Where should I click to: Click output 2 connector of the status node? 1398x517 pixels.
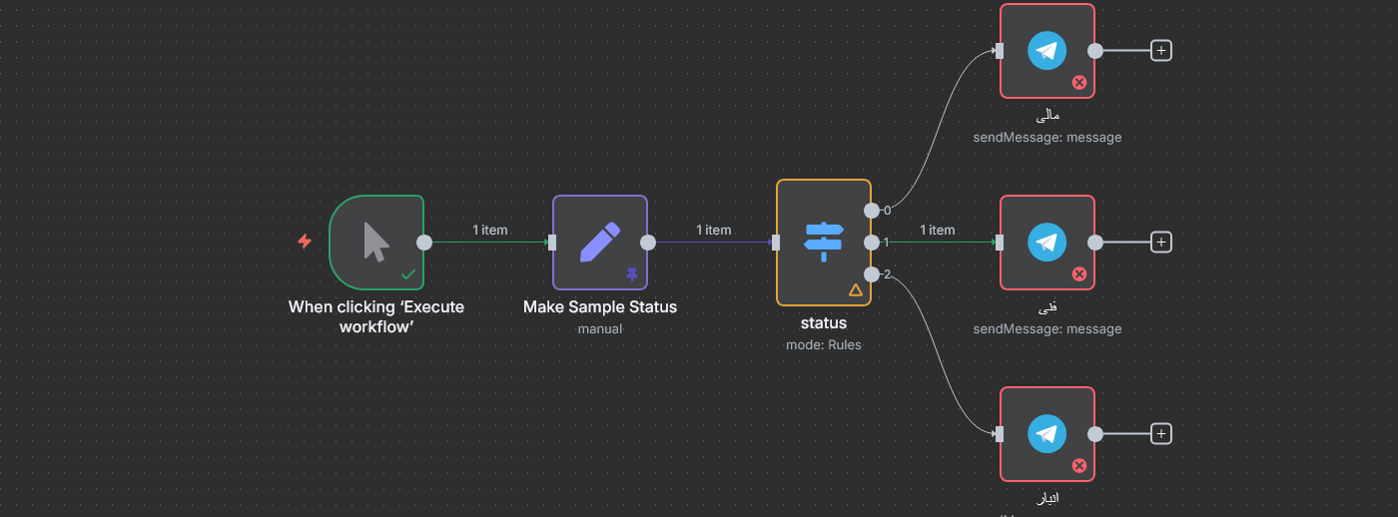(x=872, y=273)
